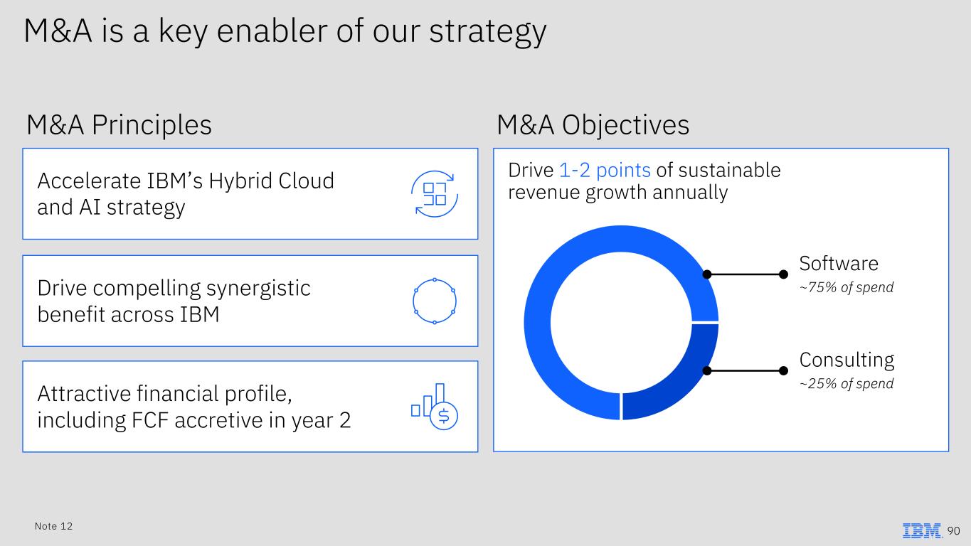
Task: Click the Software leader line end dot
Action: 784,274
